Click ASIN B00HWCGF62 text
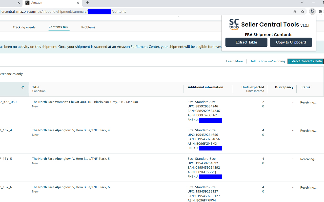This screenshot has width=324, height=202. pyautogui.click(x=202, y=115)
